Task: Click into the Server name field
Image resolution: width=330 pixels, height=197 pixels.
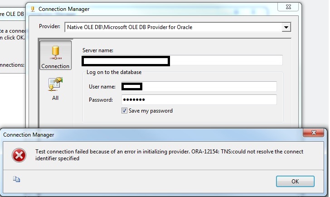Action: coord(182,61)
